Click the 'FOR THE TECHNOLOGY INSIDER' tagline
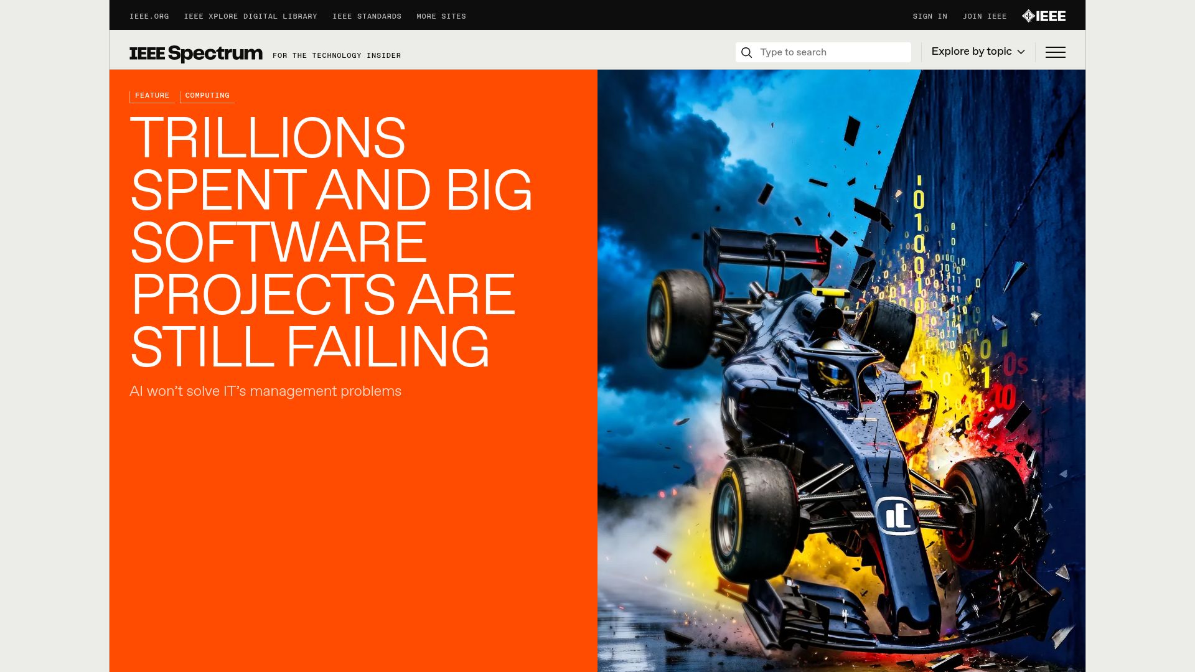 click(x=337, y=55)
